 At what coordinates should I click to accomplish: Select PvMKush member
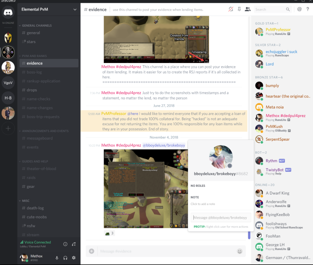click(x=282, y=128)
